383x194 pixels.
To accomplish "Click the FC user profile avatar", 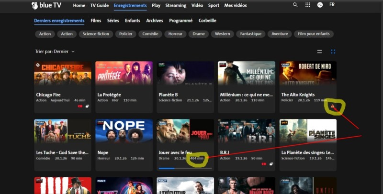I will [320, 5].
